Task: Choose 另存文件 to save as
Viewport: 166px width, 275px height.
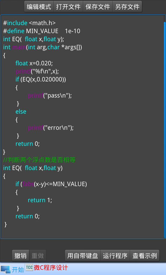Action: (x=127, y=7)
